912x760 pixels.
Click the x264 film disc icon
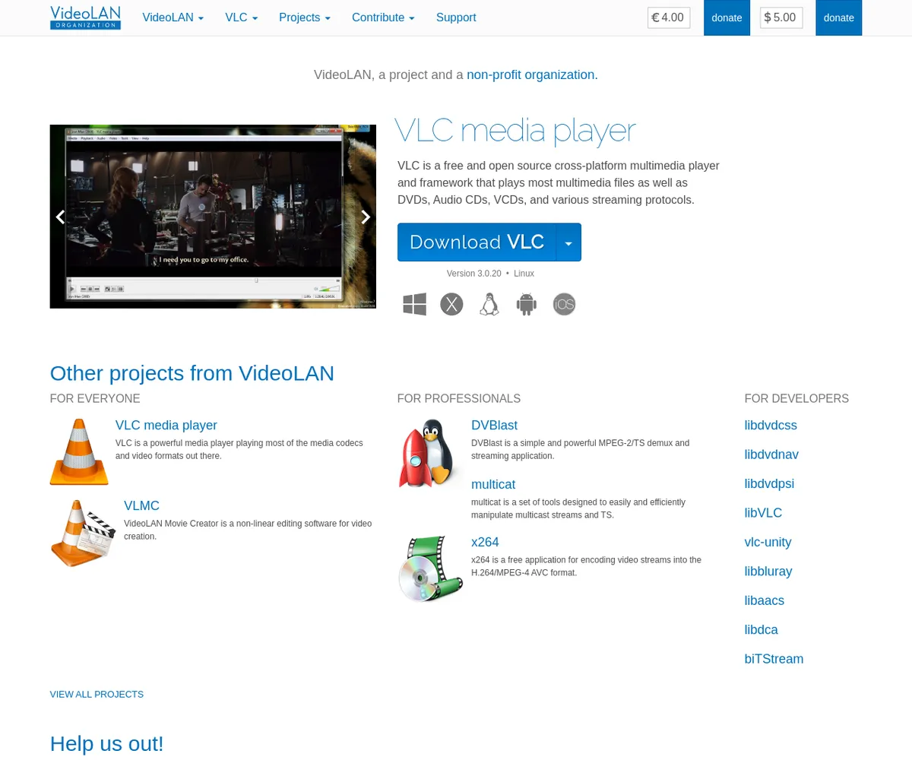pos(430,568)
